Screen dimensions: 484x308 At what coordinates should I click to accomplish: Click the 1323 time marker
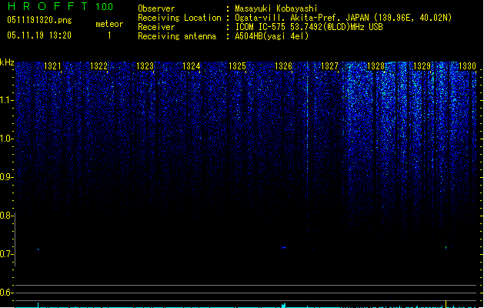[145, 65]
